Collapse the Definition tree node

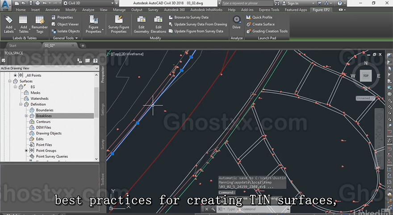pyautogui.click(x=21, y=104)
